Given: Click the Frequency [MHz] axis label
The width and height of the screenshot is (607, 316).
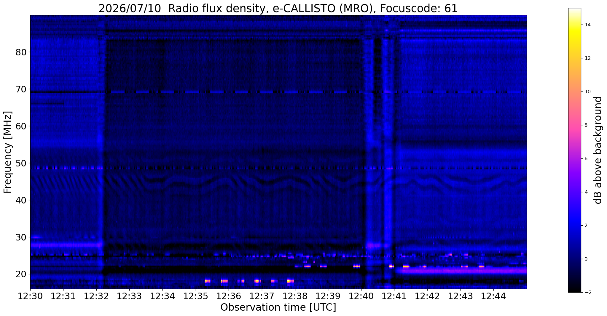Looking at the screenshot, I should (x=8, y=152).
